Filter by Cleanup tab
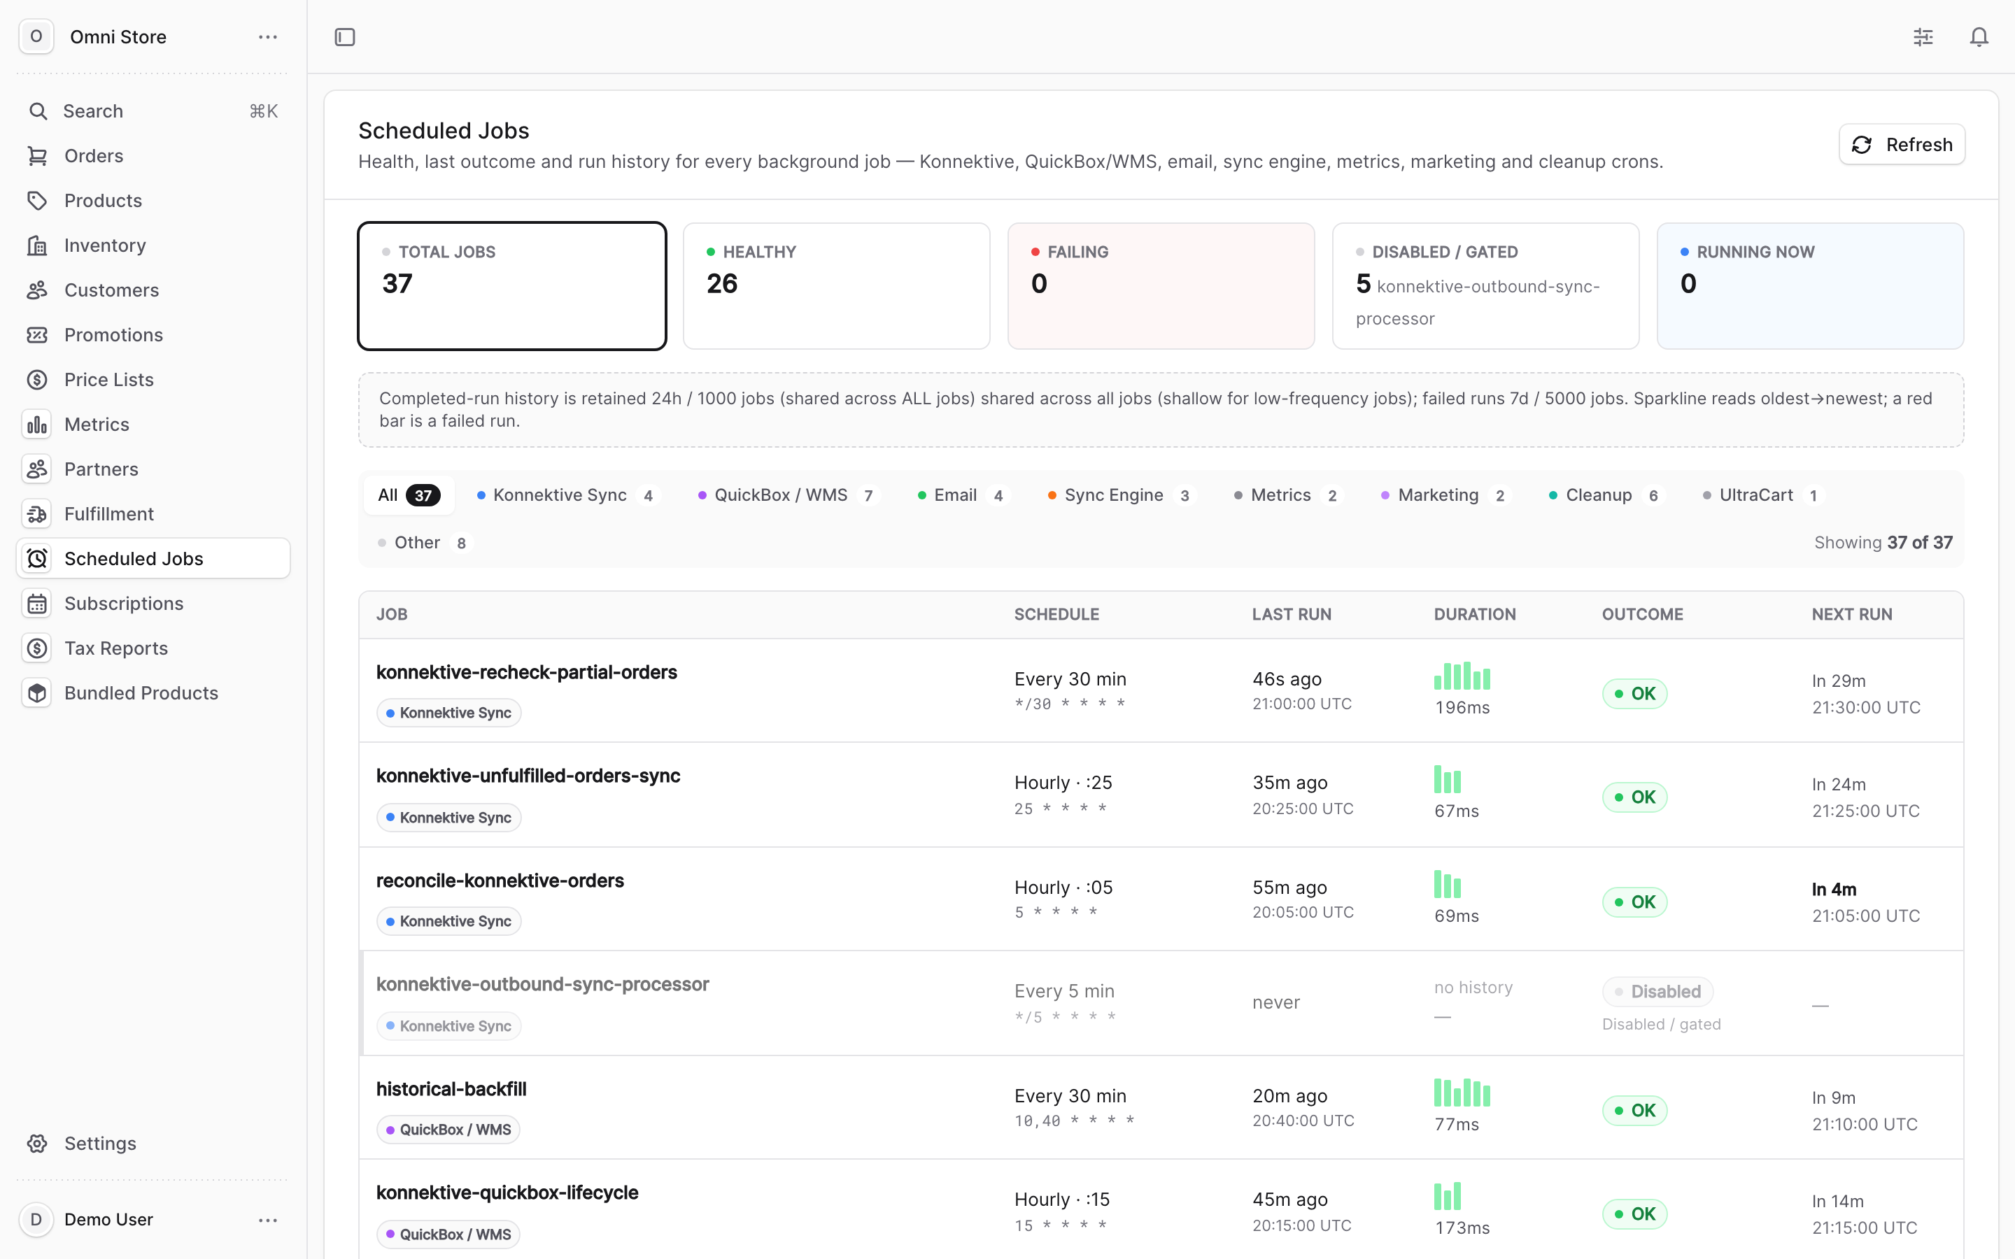 click(x=1607, y=495)
